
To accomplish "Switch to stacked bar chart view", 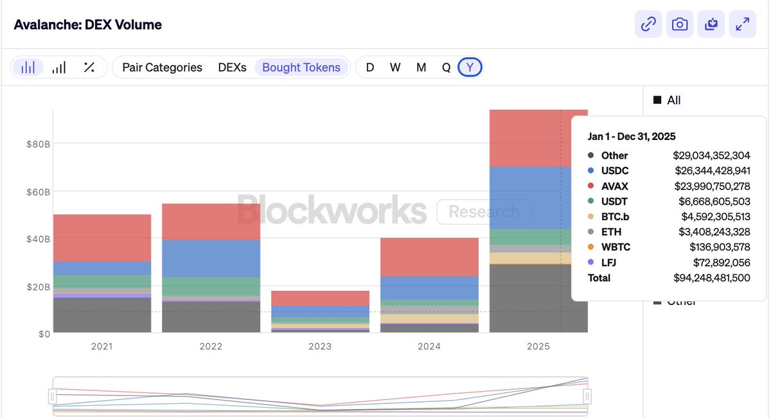I will coord(28,67).
